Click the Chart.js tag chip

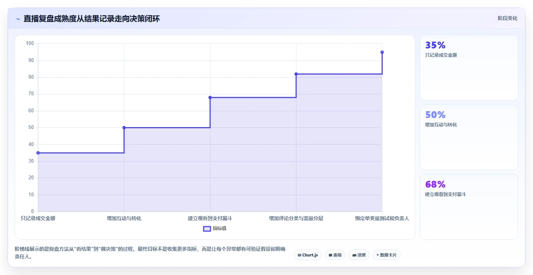(x=307, y=255)
